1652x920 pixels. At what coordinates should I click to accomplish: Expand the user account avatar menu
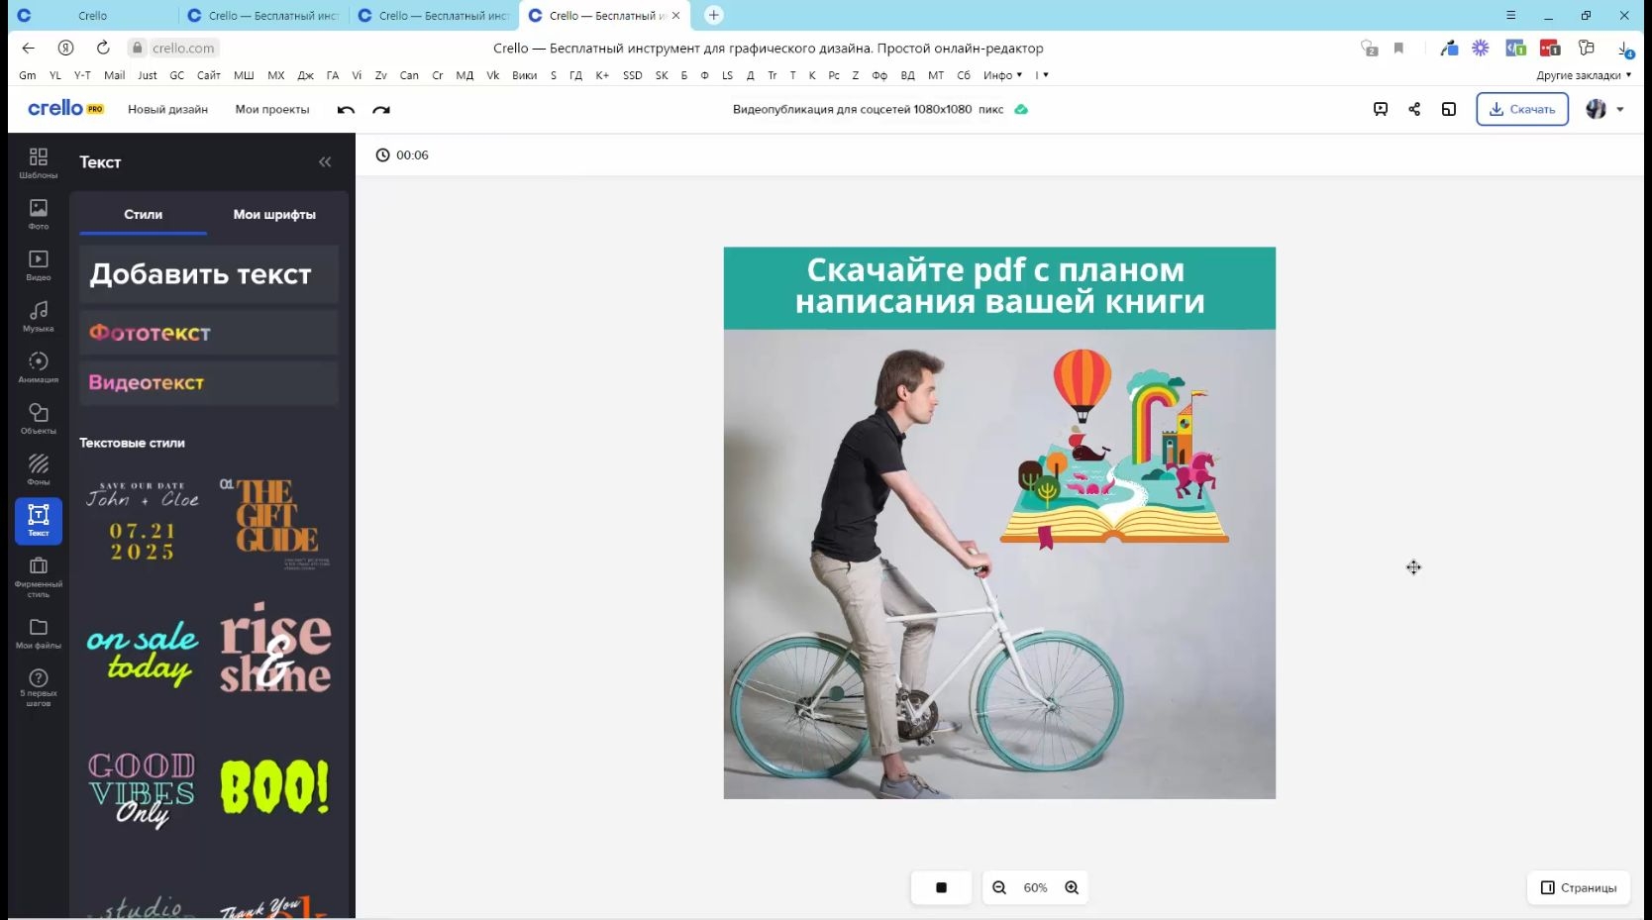(x=1605, y=109)
